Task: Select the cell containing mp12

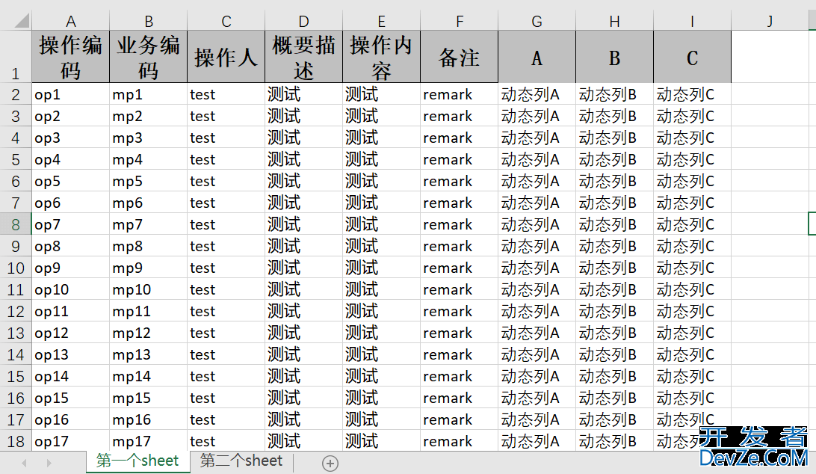Action: (x=148, y=333)
